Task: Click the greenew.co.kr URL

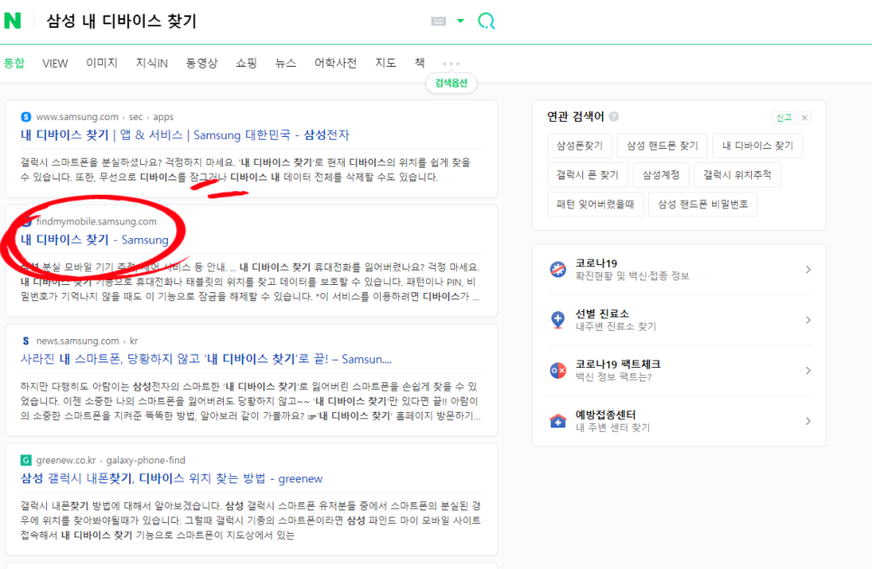Action: pyautogui.click(x=66, y=460)
